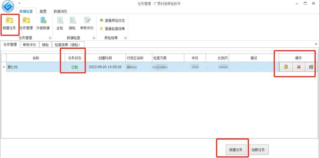Screen dimensions: 319x158
Task: Click 检查方案 column header
Action: [168, 58]
